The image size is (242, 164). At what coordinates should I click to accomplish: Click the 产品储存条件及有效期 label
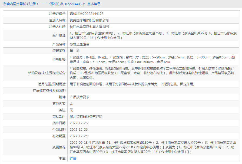click(49, 91)
